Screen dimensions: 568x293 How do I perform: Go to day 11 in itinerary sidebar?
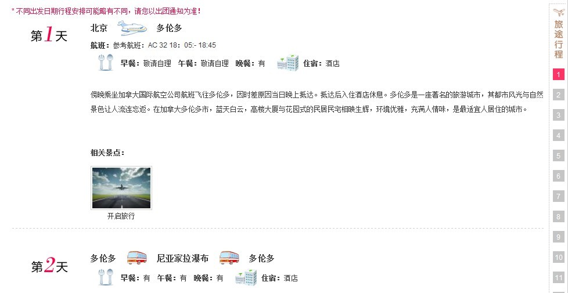tap(559, 278)
